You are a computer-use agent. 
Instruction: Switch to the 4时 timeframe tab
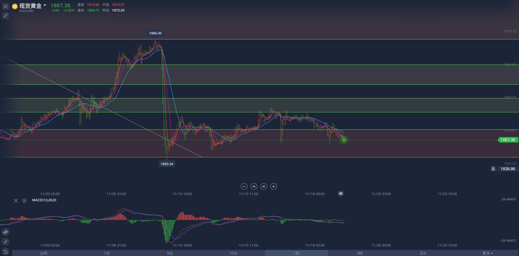click(x=360, y=253)
